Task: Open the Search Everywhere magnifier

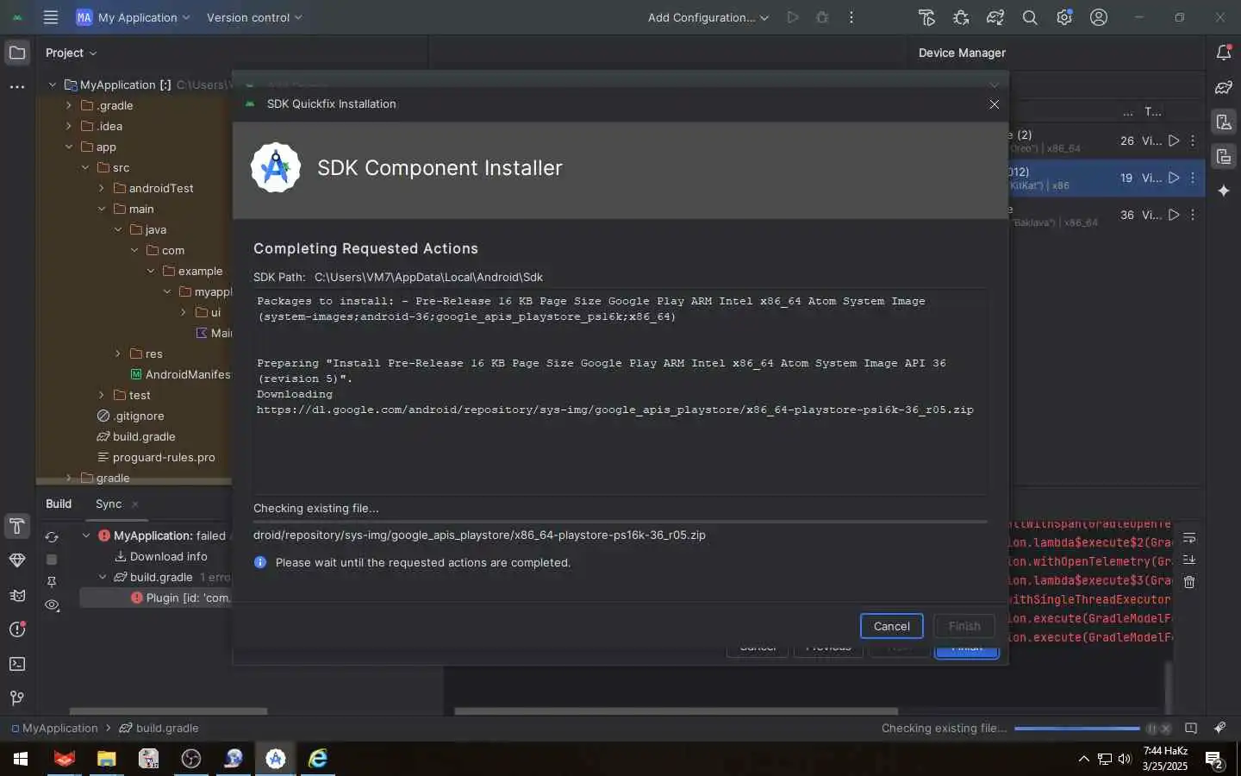Action: click(1030, 17)
